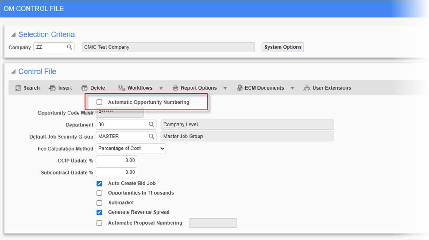The image size is (429, 240).
Task: Open the Department lookup magnifier
Action: click(152, 125)
